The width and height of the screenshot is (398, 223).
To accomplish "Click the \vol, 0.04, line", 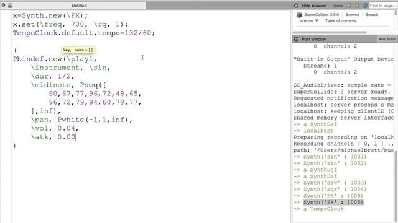I will [55, 128].
